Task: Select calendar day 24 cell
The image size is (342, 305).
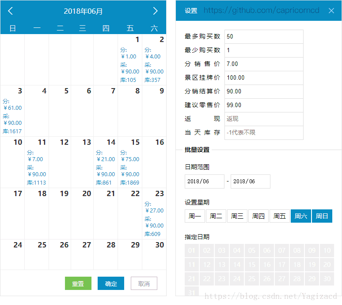Action: tap(12, 255)
